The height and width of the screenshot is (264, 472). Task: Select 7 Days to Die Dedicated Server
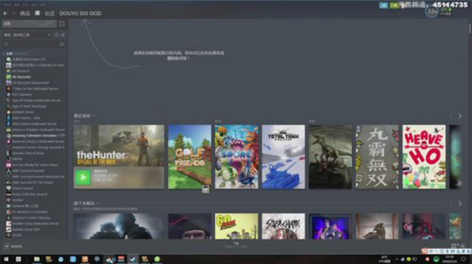point(35,88)
